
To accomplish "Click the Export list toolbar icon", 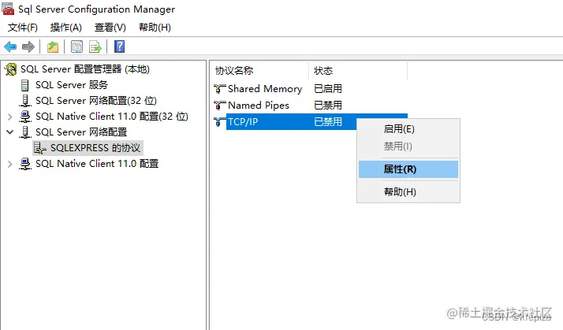I will (95, 46).
